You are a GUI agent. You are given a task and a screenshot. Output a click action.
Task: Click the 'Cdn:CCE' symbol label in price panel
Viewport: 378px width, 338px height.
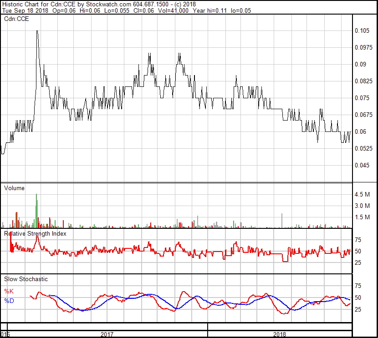coord(16,19)
